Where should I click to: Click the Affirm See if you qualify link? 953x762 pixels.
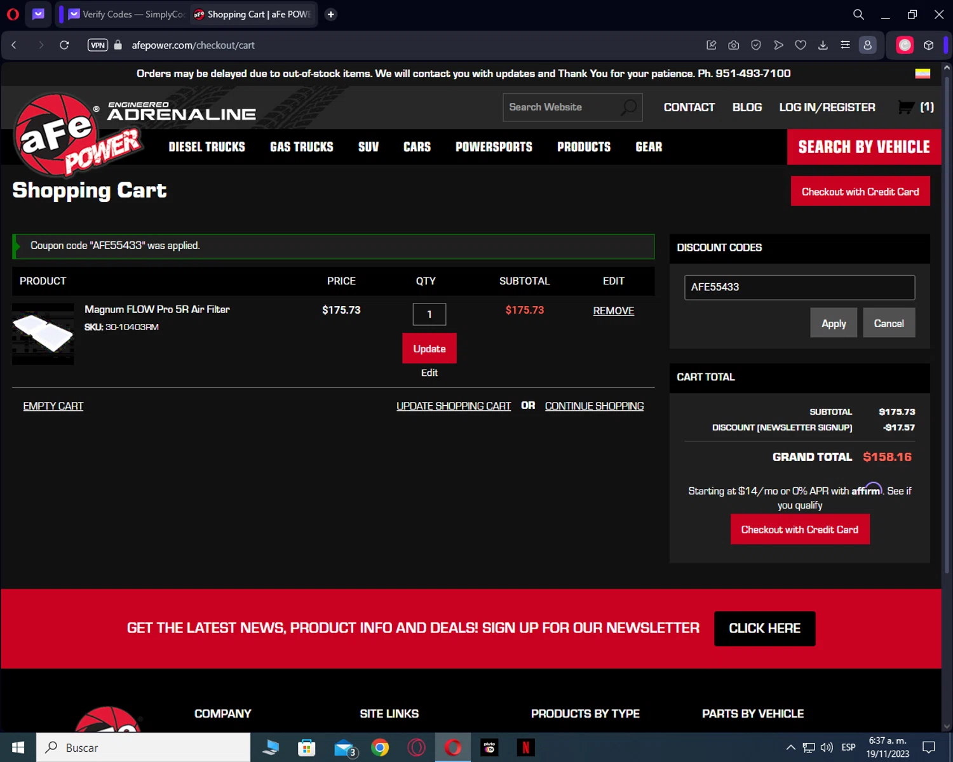(844, 498)
